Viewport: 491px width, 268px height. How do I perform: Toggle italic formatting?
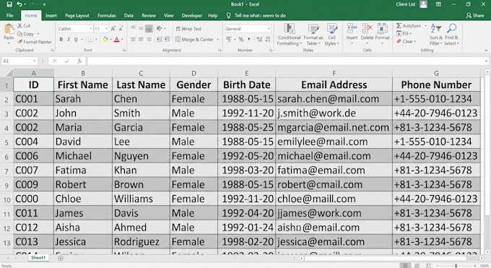point(69,40)
